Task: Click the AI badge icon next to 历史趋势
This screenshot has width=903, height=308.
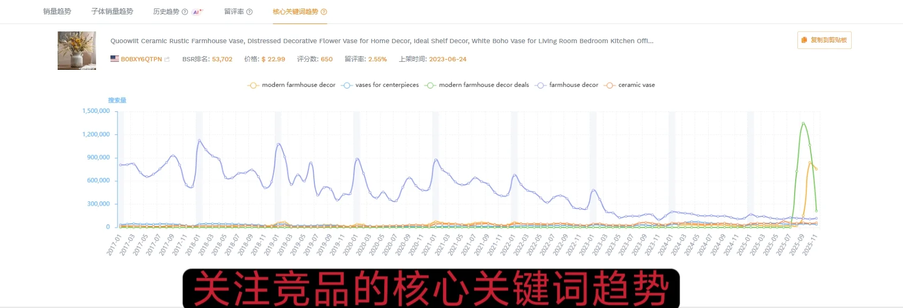Action: pyautogui.click(x=197, y=12)
